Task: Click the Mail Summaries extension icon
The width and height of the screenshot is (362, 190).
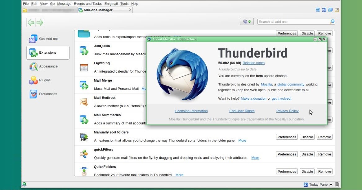Action: pyautogui.click(x=84, y=120)
